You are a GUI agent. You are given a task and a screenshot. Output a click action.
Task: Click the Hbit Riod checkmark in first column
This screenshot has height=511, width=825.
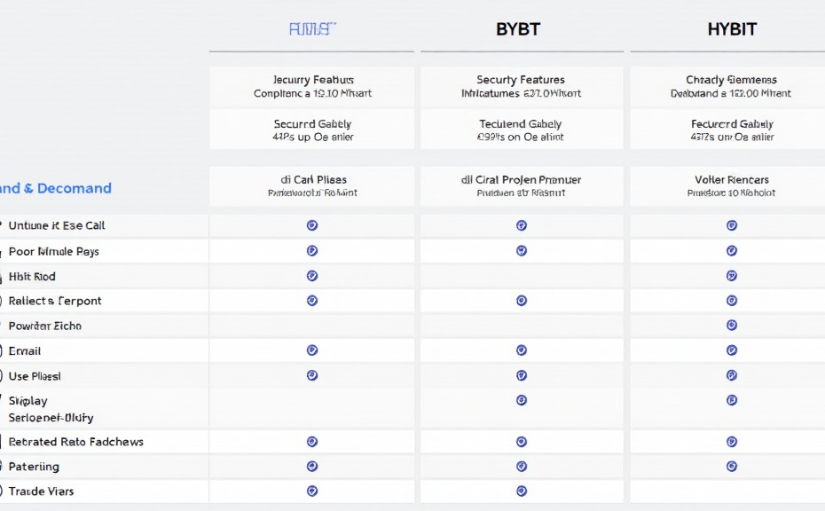pyautogui.click(x=311, y=276)
